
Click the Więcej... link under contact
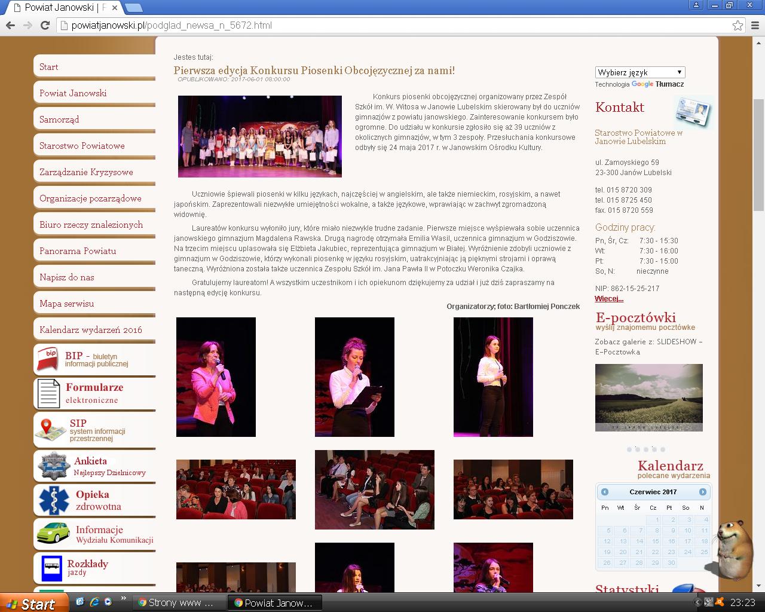coord(609,299)
